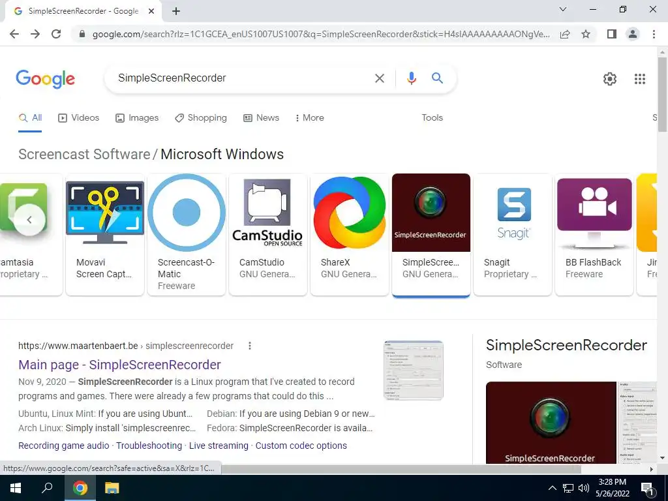Open result options three-dot menu
Viewport: 668px width, 501px height.
[250, 346]
